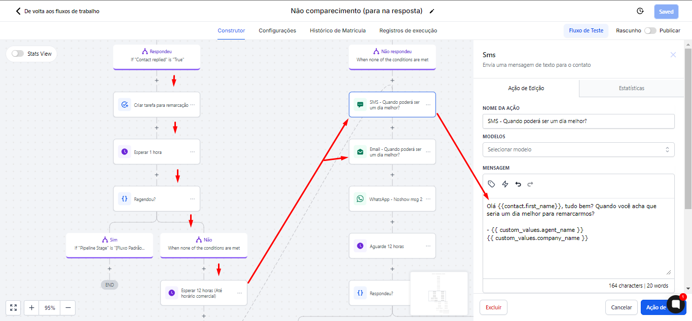This screenshot has width=692, height=321.
Task: Click the Nome da Ação text field
Action: (x=578, y=121)
